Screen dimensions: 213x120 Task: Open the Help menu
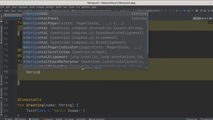[94, 7]
